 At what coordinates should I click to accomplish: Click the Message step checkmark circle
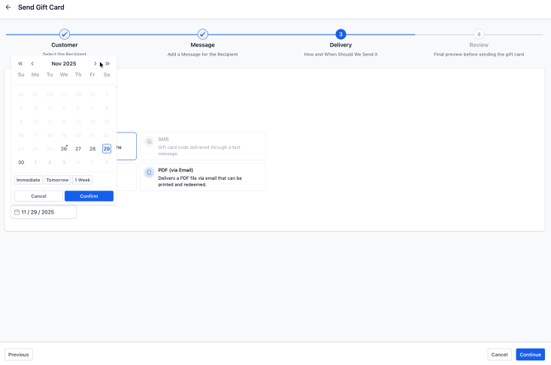[x=202, y=35]
